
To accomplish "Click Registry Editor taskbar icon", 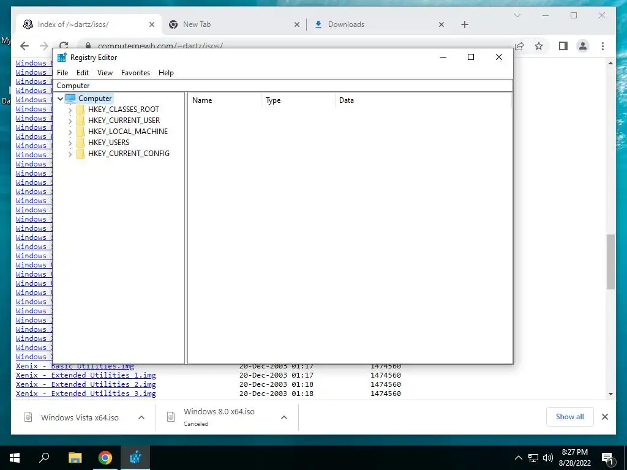I will pyautogui.click(x=135, y=458).
